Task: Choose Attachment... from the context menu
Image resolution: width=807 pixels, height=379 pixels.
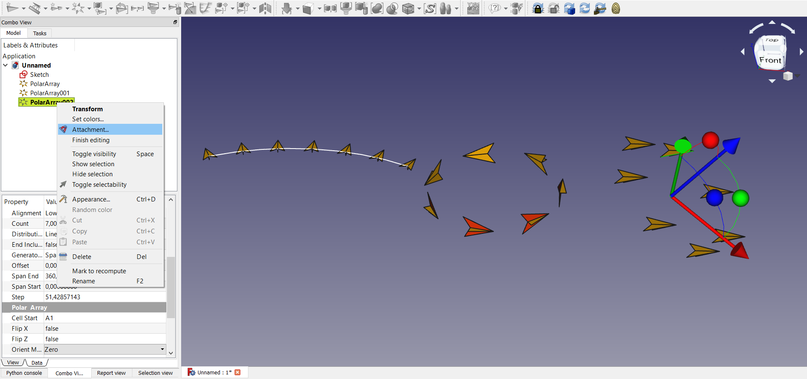Action: 90,130
